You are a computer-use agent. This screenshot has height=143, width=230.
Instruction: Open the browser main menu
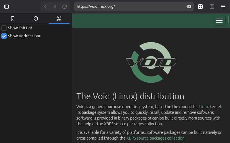click(223, 7)
